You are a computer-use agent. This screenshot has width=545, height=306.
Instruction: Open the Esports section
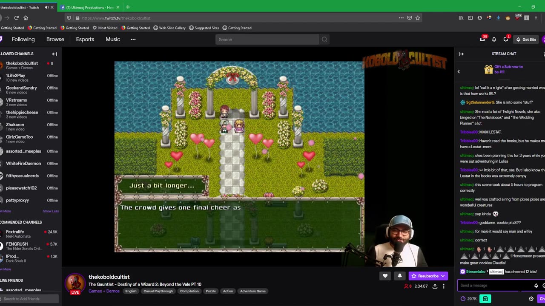pyautogui.click(x=85, y=39)
